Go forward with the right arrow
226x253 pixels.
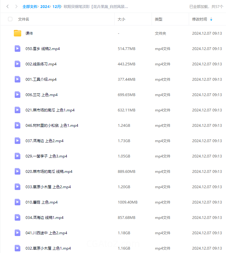pos(16,6)
